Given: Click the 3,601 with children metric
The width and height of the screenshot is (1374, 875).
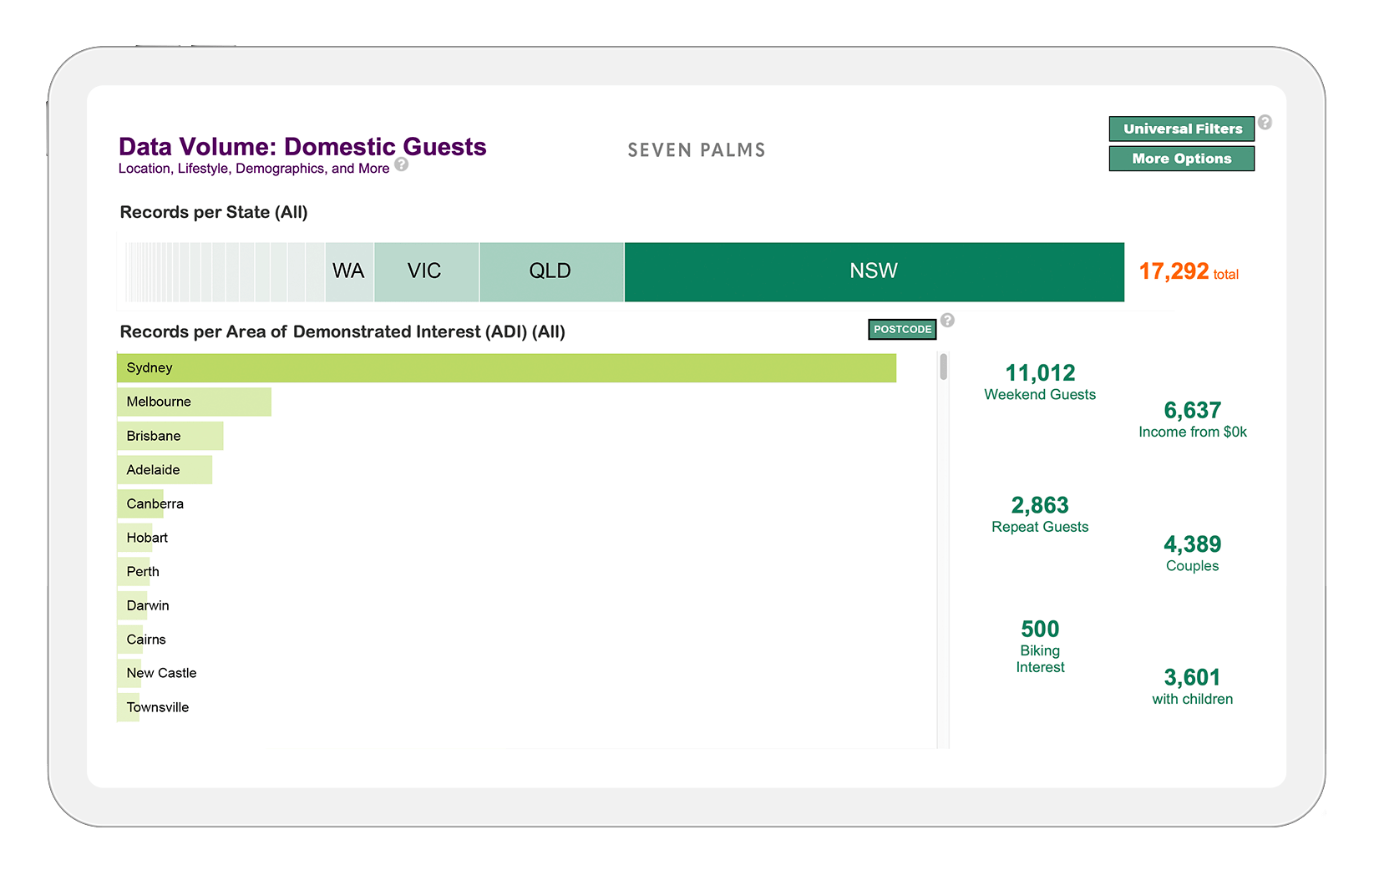Looking at the screenshot, I should (1193, 686).
